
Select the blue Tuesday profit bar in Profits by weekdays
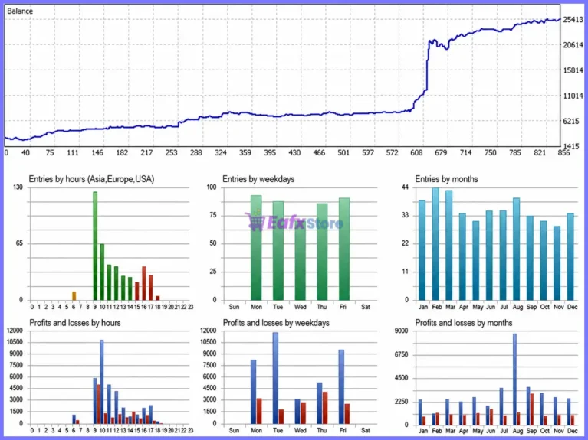click(275, 379)
